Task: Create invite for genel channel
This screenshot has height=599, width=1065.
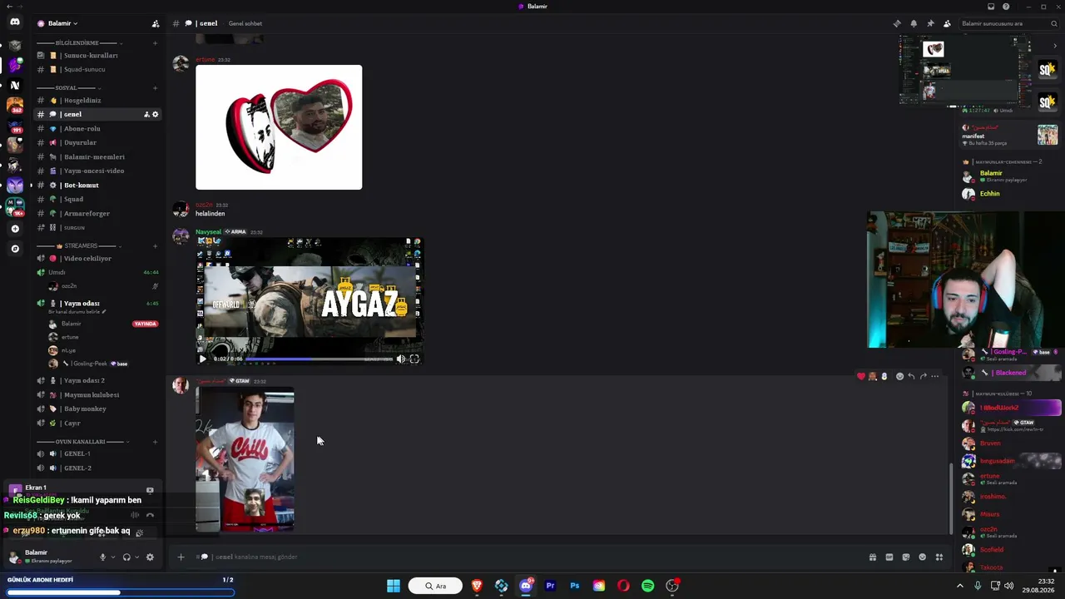Action: (x=146, y=115)
